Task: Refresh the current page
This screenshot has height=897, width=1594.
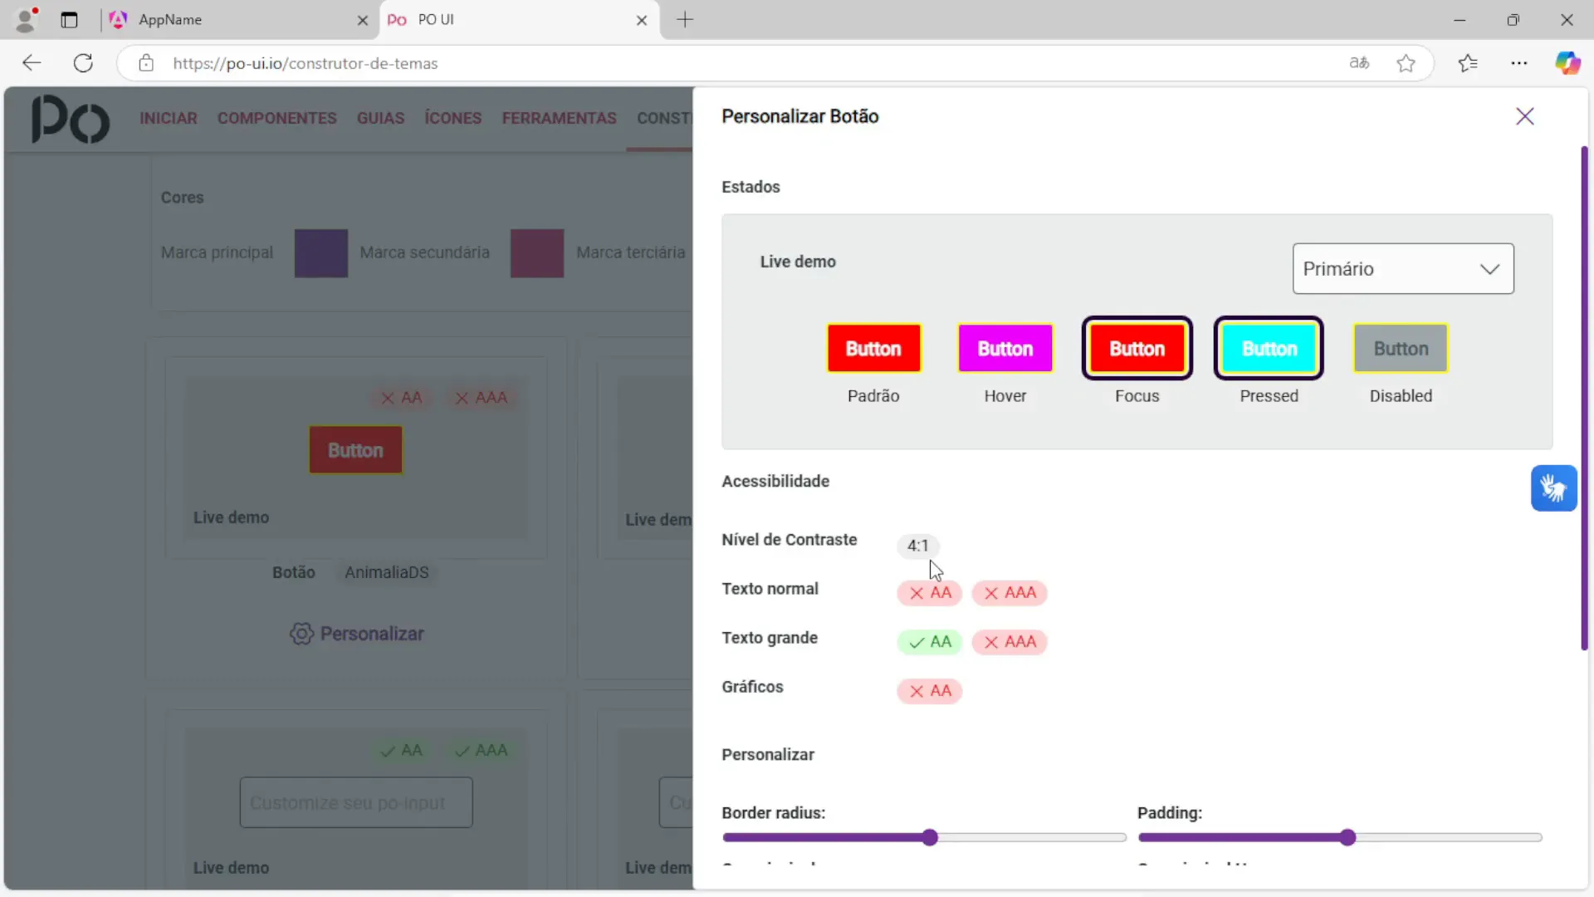Action: pos(82,63)
